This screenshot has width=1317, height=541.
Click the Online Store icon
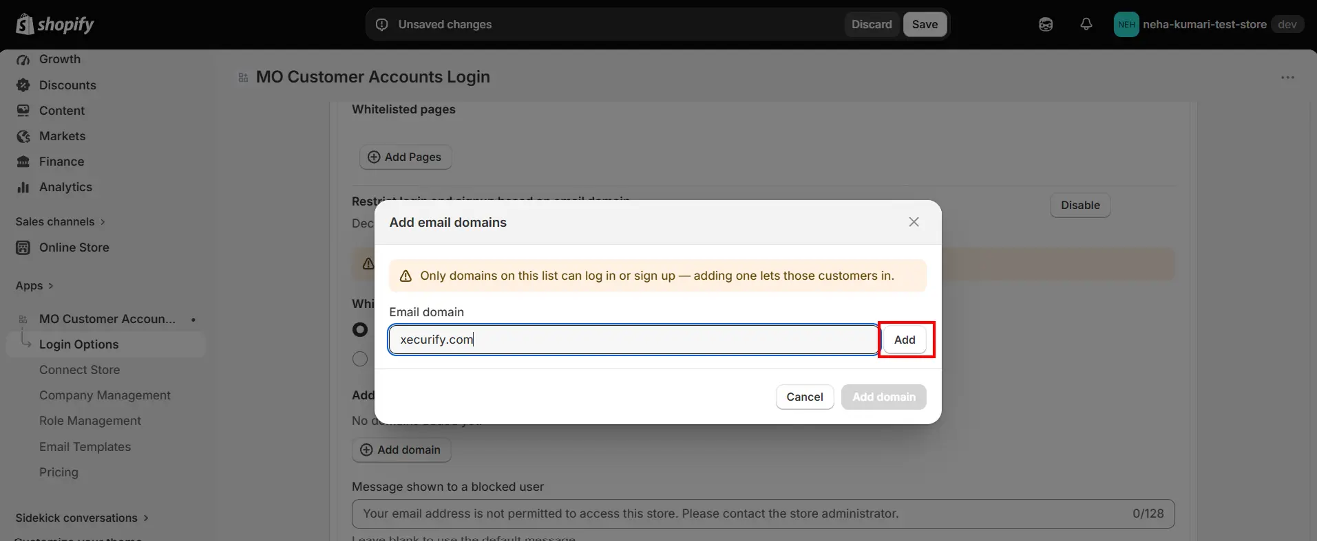[23, 247]
